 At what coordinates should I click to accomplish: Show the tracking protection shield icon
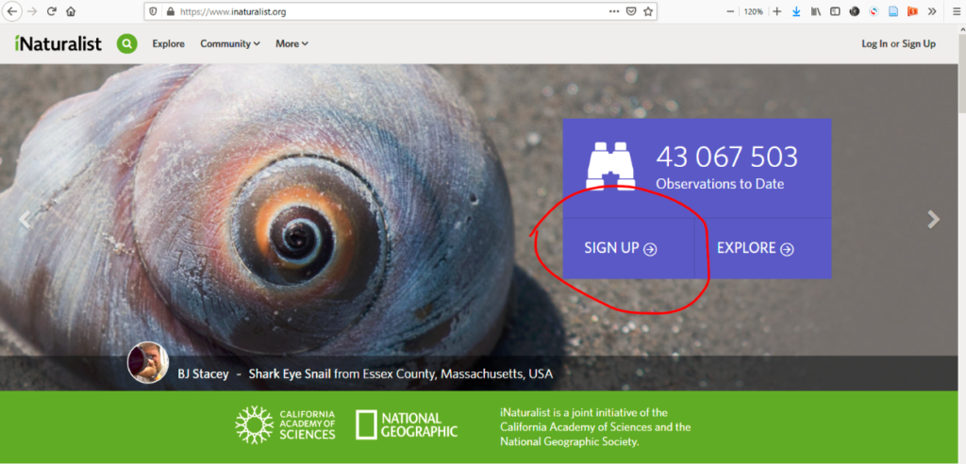(x=152, y=11)
